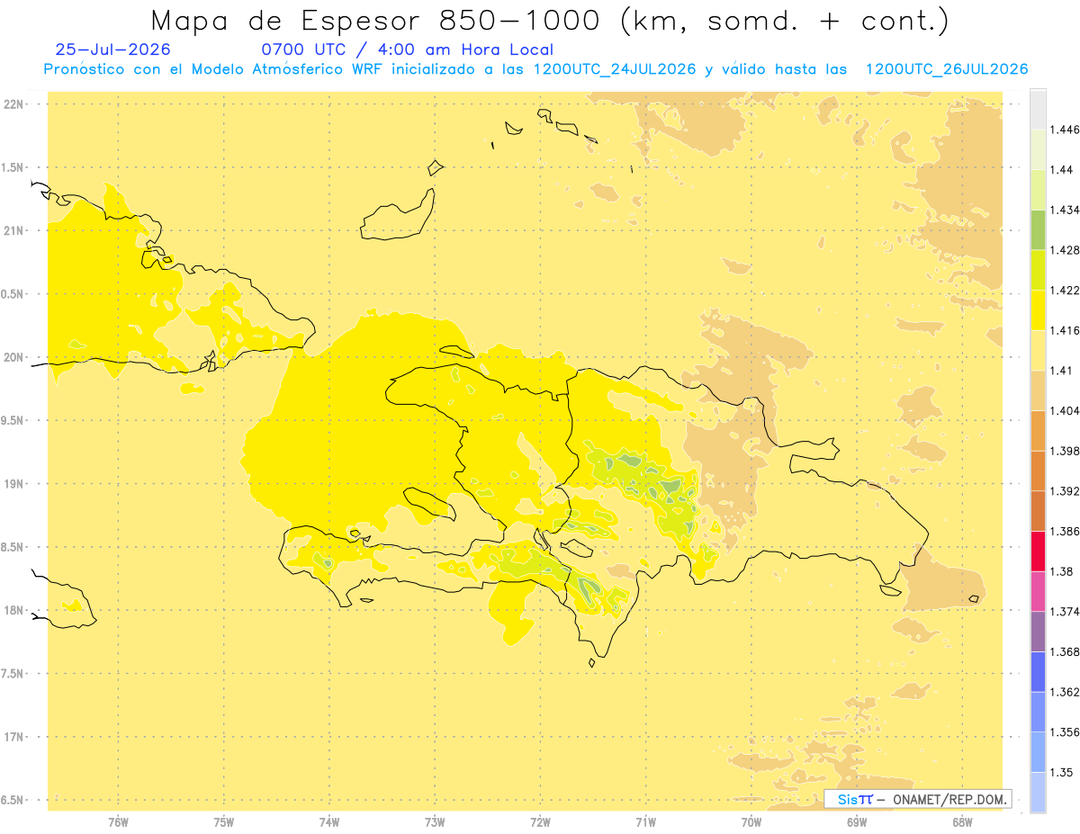The width and height of the screenshot is (1080, 834).
Task: Click the "0700 UTC / 4:00 am Hora Local" text
Action: 408,49
